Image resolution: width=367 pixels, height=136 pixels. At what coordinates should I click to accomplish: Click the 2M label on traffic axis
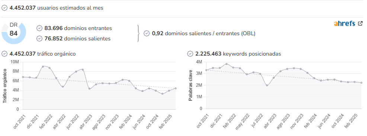(16, 100)
